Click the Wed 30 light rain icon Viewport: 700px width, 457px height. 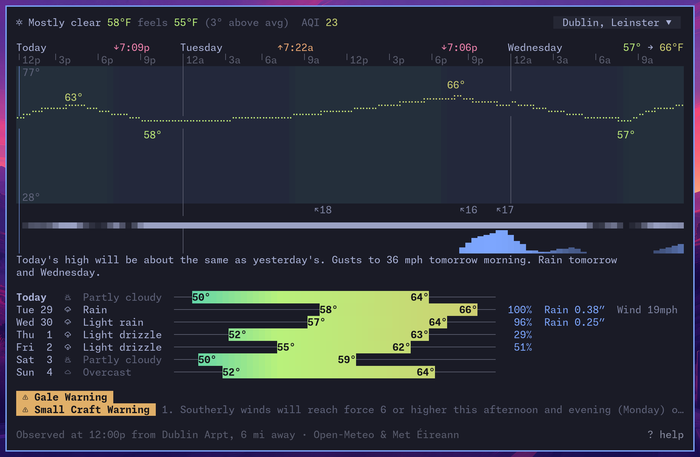pyautogui.click(x=68, y=322)
